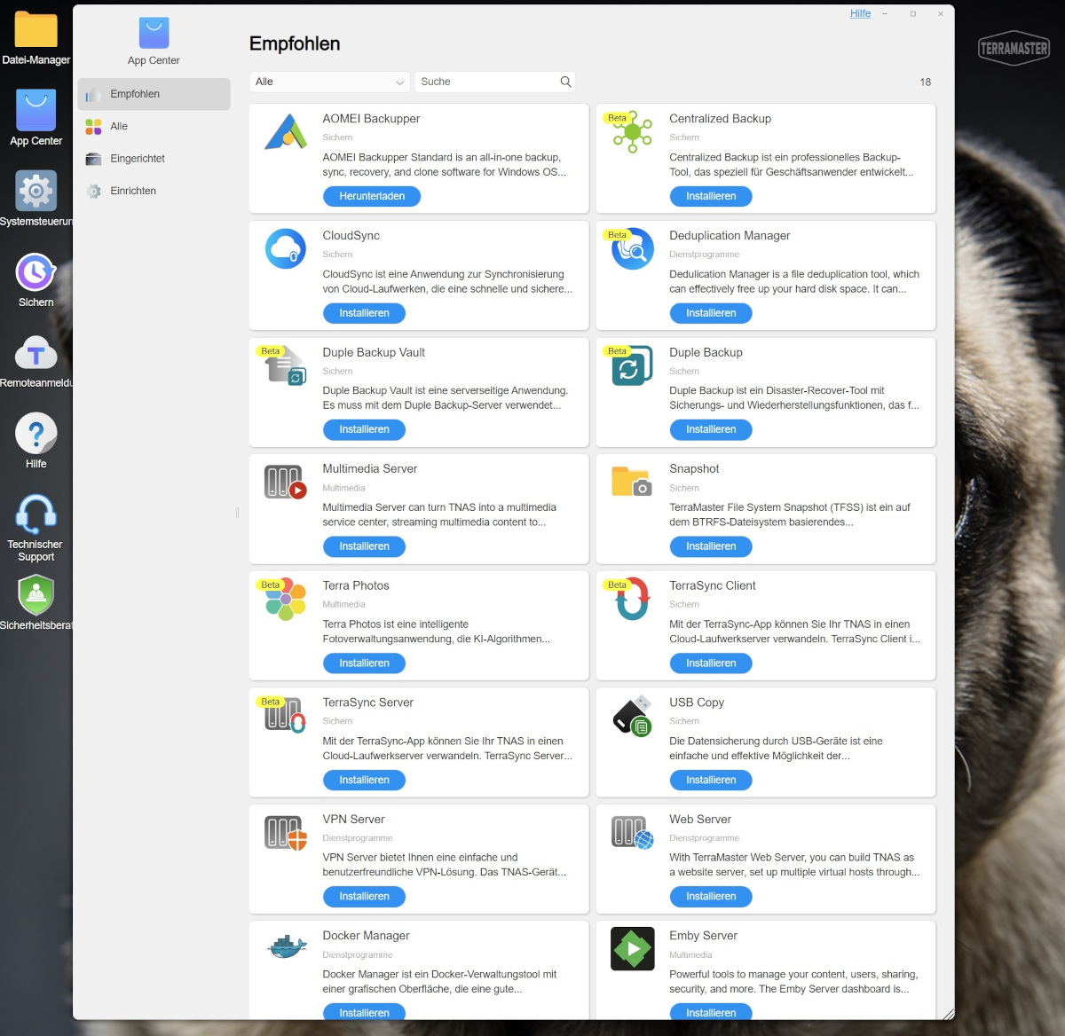
Task: Click the App Center header icon
Action: [154, 33]
